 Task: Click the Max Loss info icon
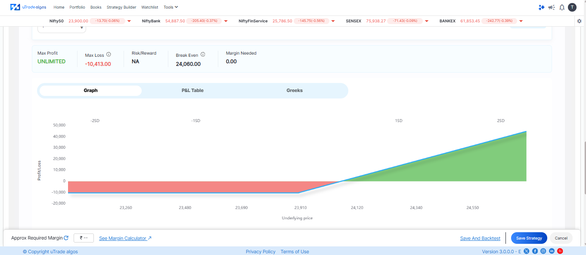[x=109, y=55]
